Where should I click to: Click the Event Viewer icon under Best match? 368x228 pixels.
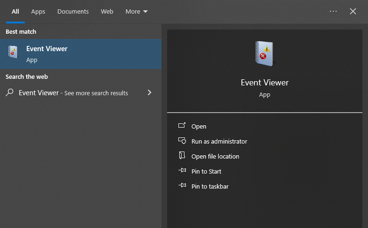tap(13, 52)
